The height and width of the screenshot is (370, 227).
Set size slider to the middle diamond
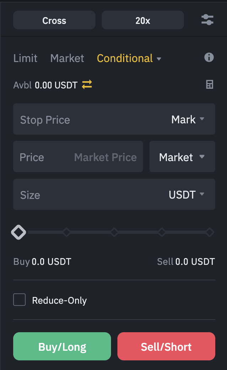pos(114,232)
